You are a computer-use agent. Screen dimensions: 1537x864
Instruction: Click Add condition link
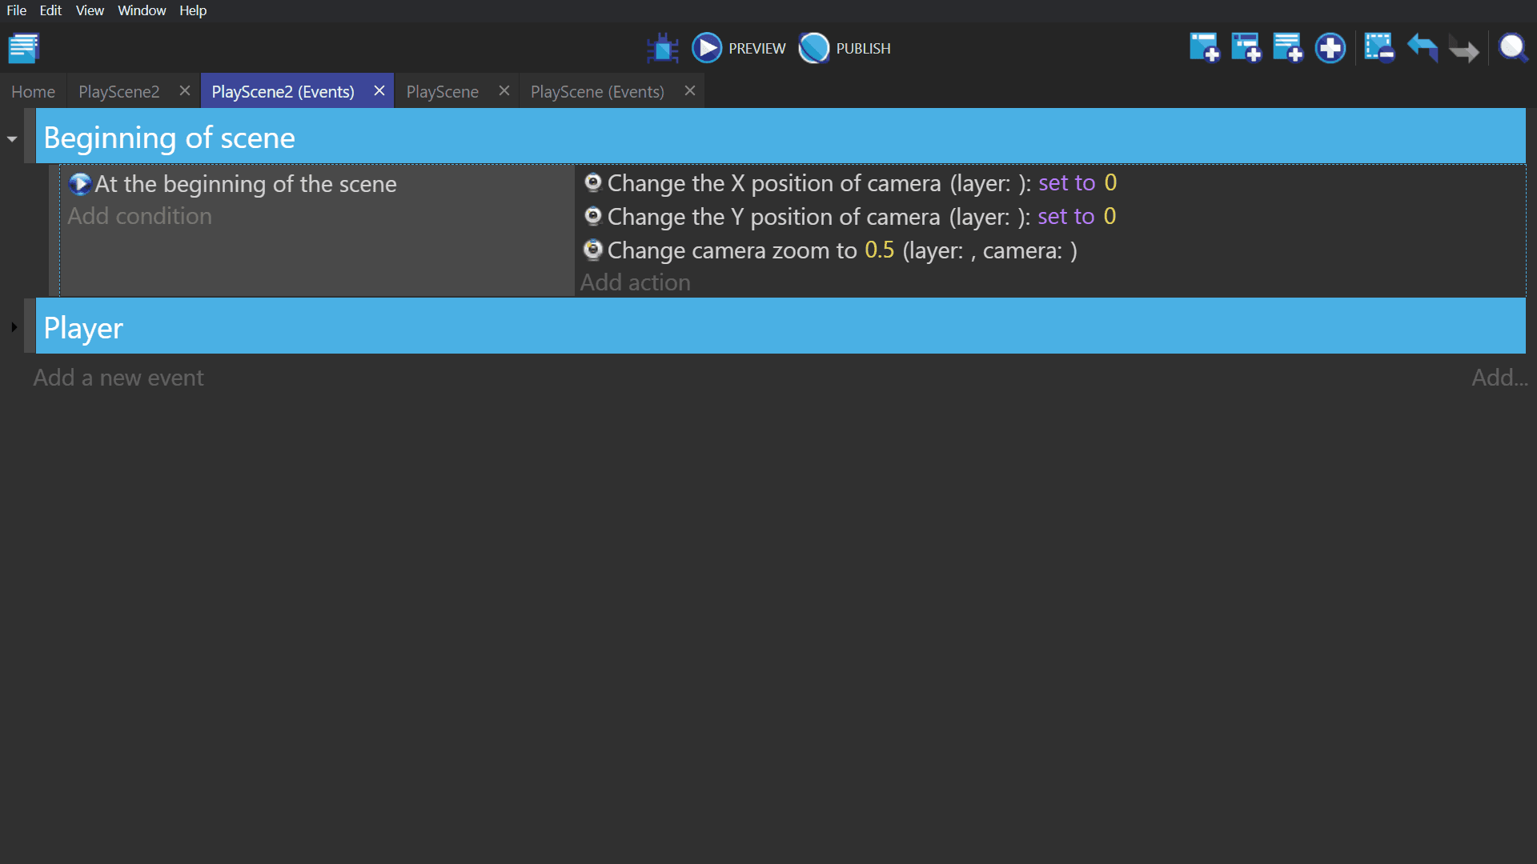tap(139, 216)
